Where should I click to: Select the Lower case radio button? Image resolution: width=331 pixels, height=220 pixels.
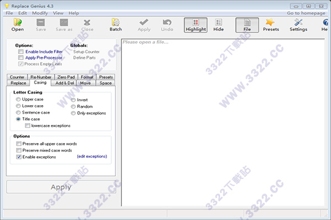pyautogui.click(x=18, y=106)
